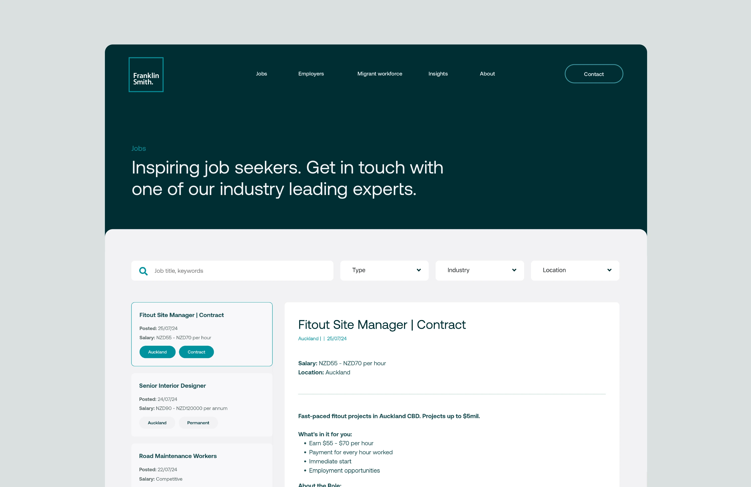Expand the Industry dropdown
The image size is (751, 487).
point(480,270)
